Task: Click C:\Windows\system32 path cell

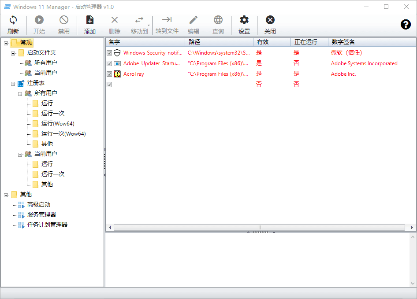Action: click(x=219, y=53)
